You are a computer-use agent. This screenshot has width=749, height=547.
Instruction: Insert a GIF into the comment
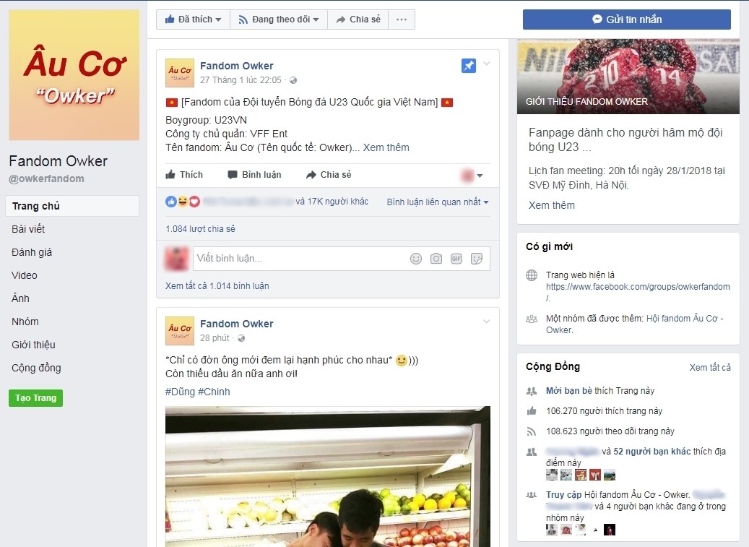[456, 259]
